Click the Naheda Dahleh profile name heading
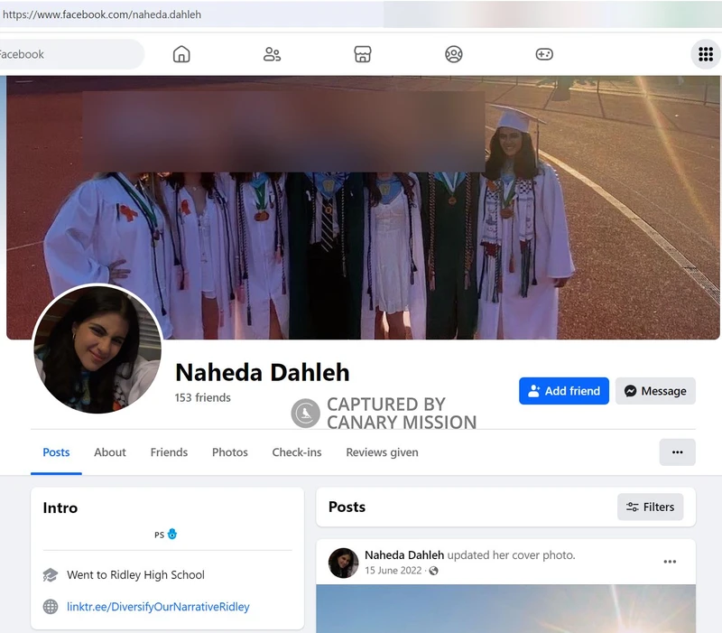The height and width of the screenshot is (633, 722). [x=263, y=372]
